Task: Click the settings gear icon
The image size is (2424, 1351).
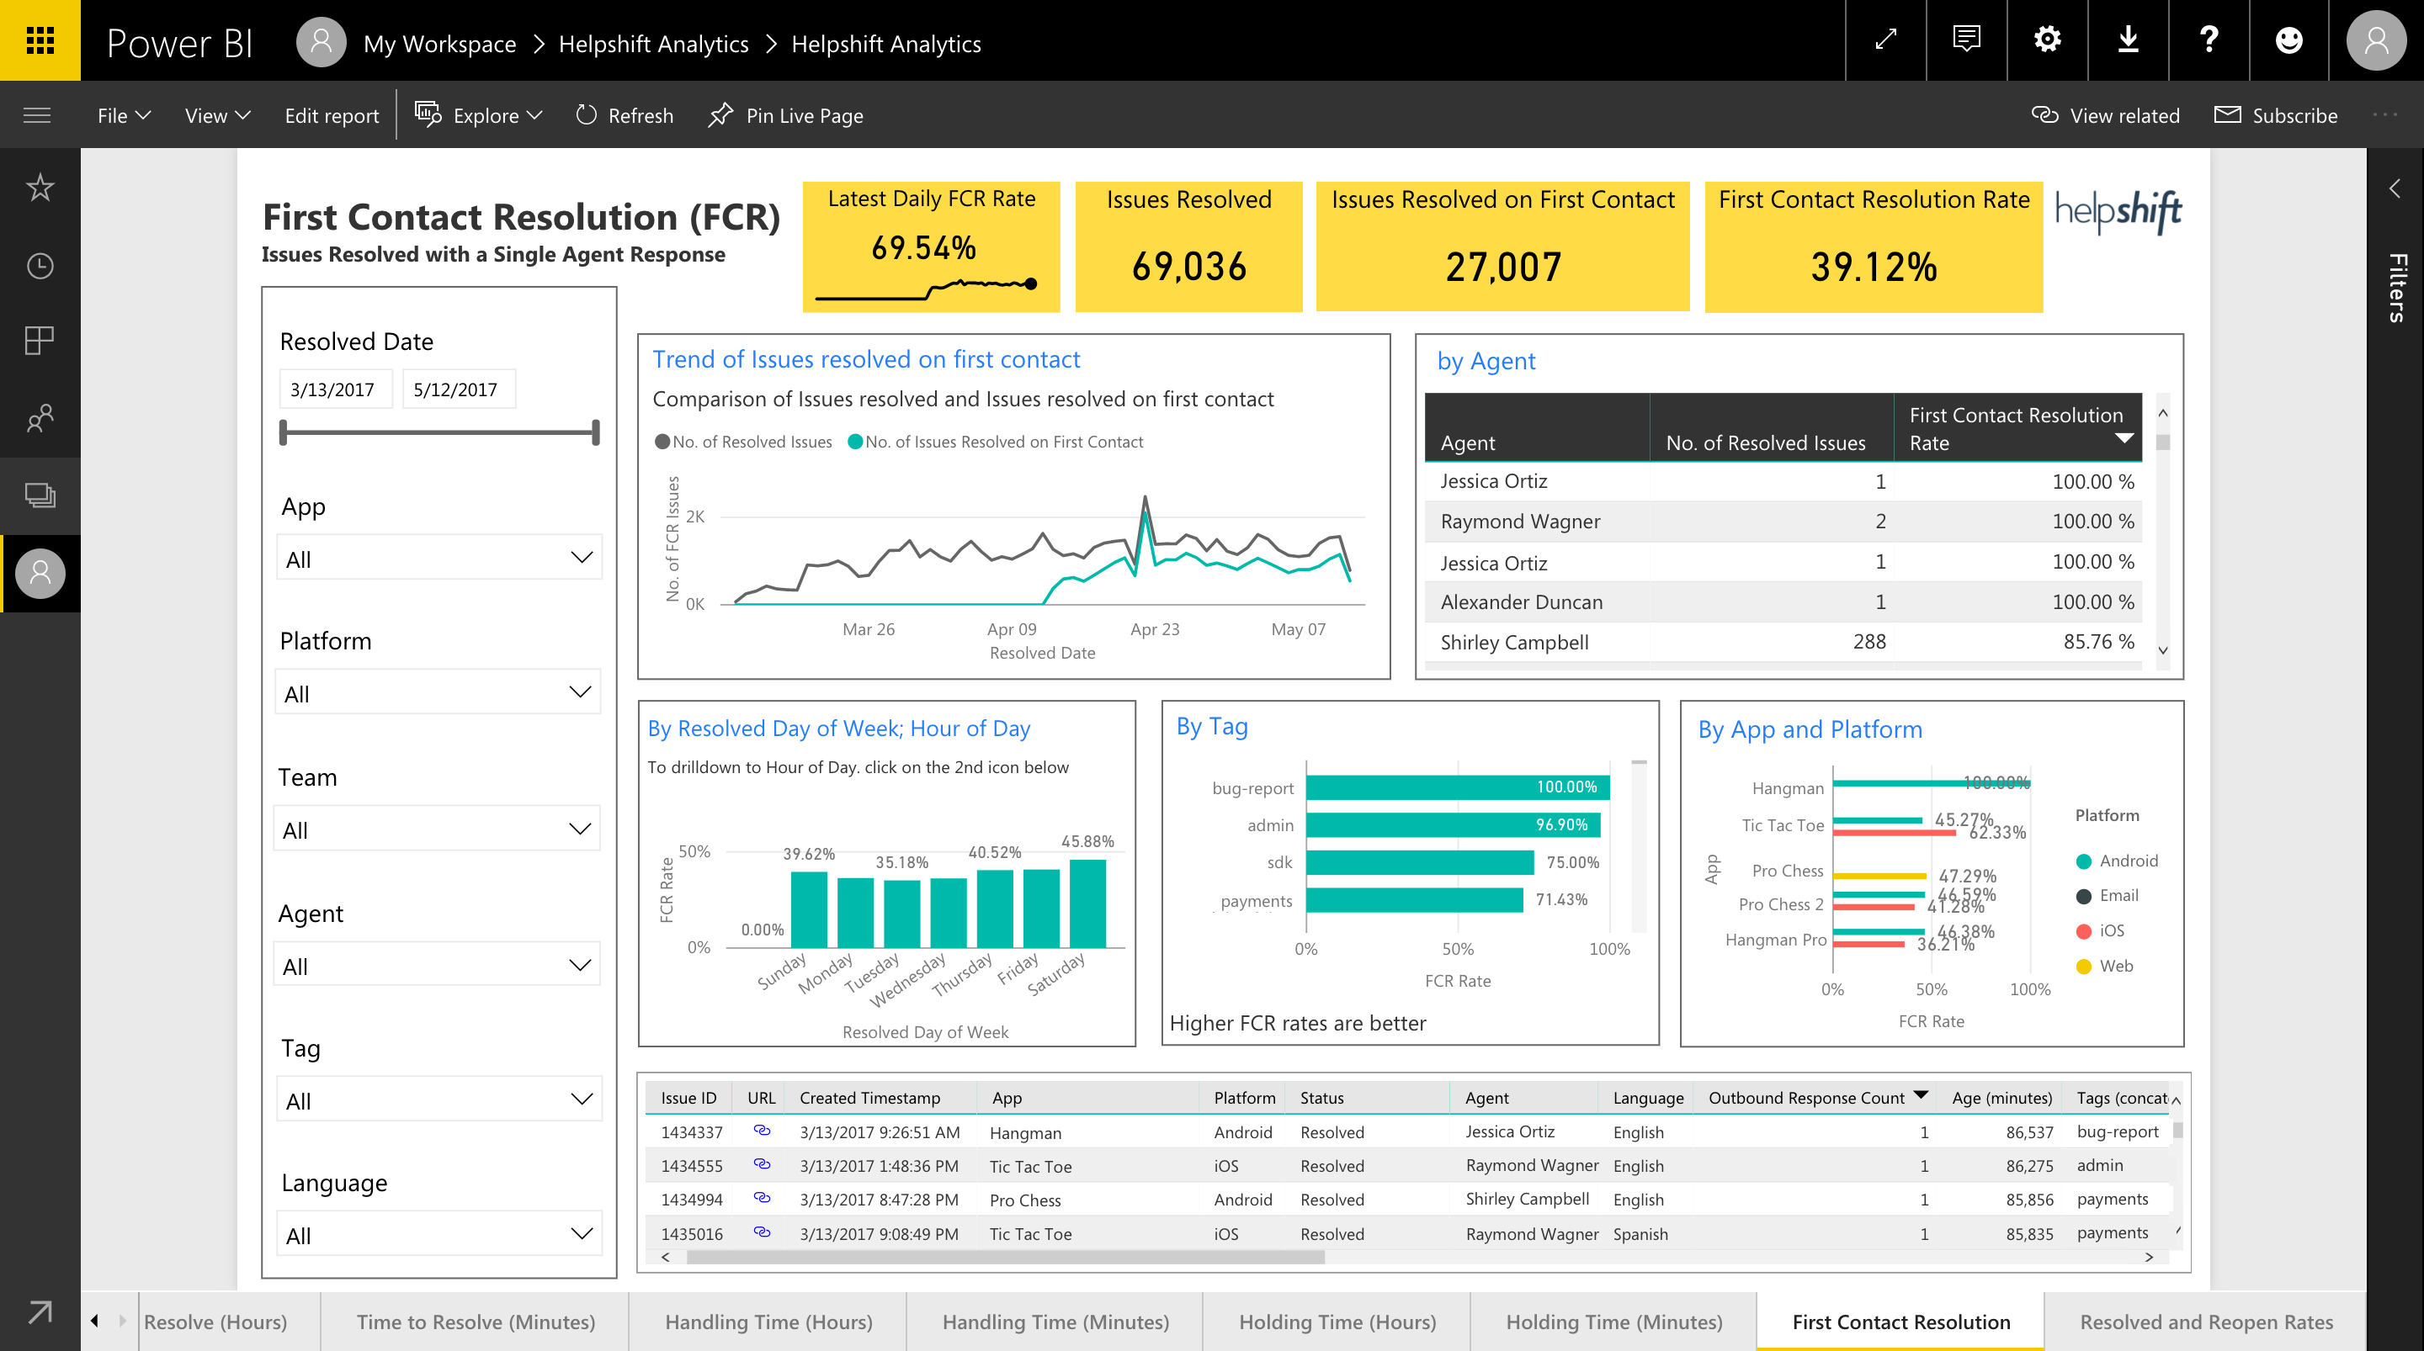Action: [x=2047, y=40]
